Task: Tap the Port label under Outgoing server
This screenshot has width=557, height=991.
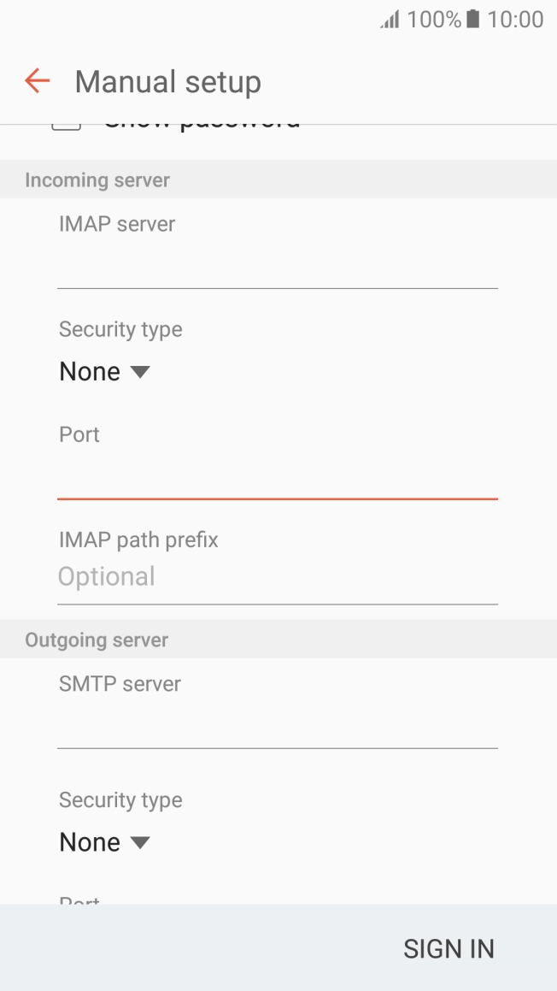Action: (x=79, y=902)
